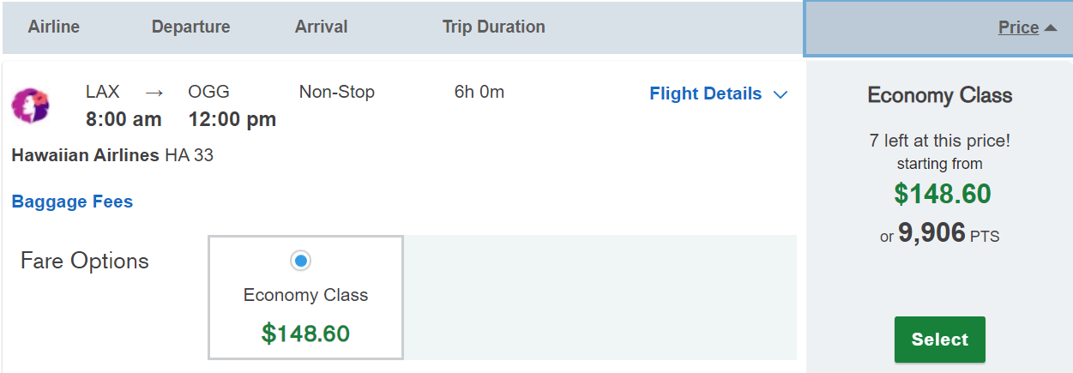Click the Economy Class fare option card

coord(305,298)
